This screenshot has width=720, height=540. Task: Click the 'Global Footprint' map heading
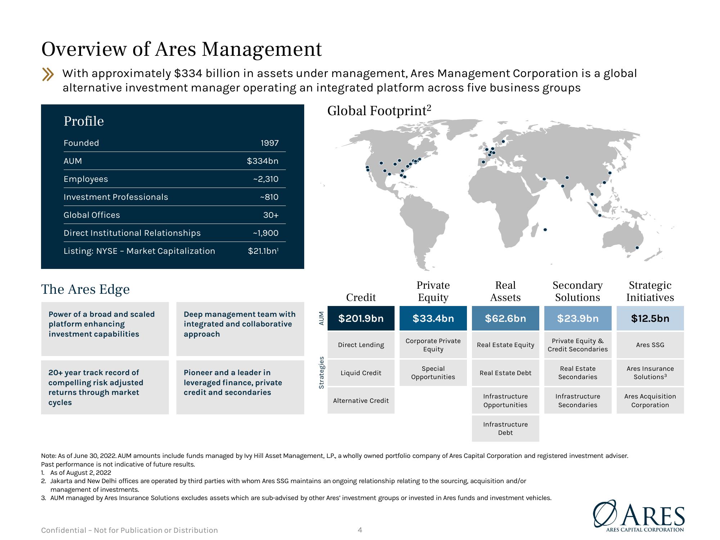pos(379,111)
